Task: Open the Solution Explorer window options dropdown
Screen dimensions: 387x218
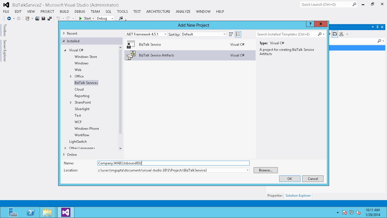Action: [x=373, y=27]
